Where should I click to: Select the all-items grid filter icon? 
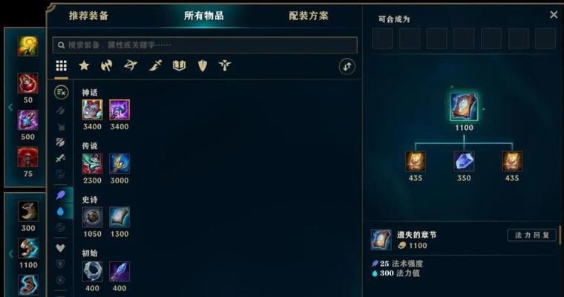coord(61,66)
